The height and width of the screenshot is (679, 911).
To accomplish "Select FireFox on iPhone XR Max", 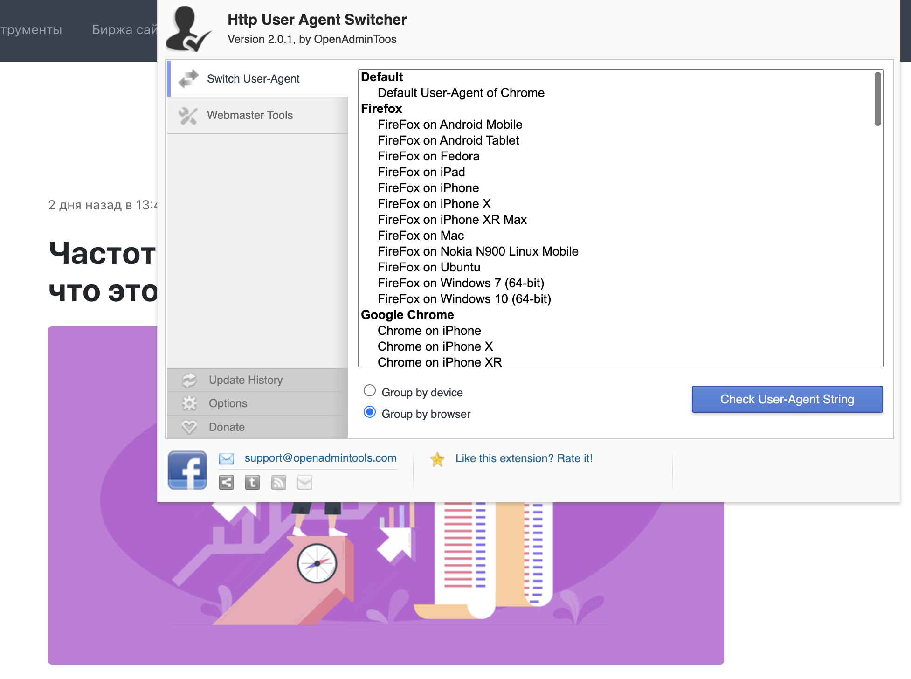I will 452,219.
